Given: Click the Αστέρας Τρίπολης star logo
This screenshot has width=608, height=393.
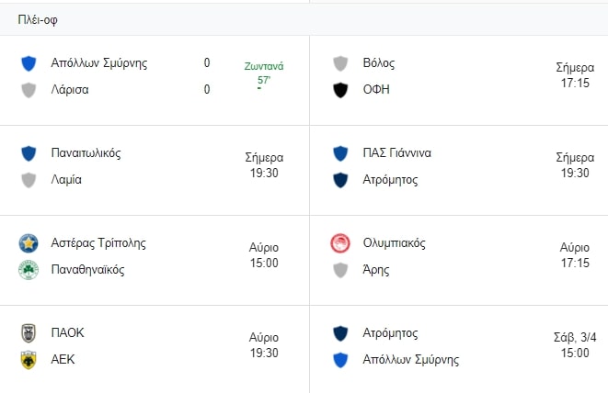Looking at the screenshot, I should tap(29, 243).
